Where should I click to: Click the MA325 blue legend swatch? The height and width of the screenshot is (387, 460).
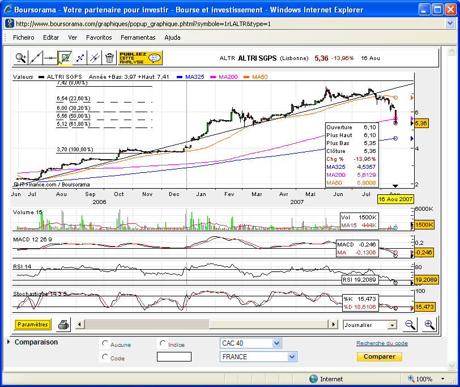coord(180,77)
